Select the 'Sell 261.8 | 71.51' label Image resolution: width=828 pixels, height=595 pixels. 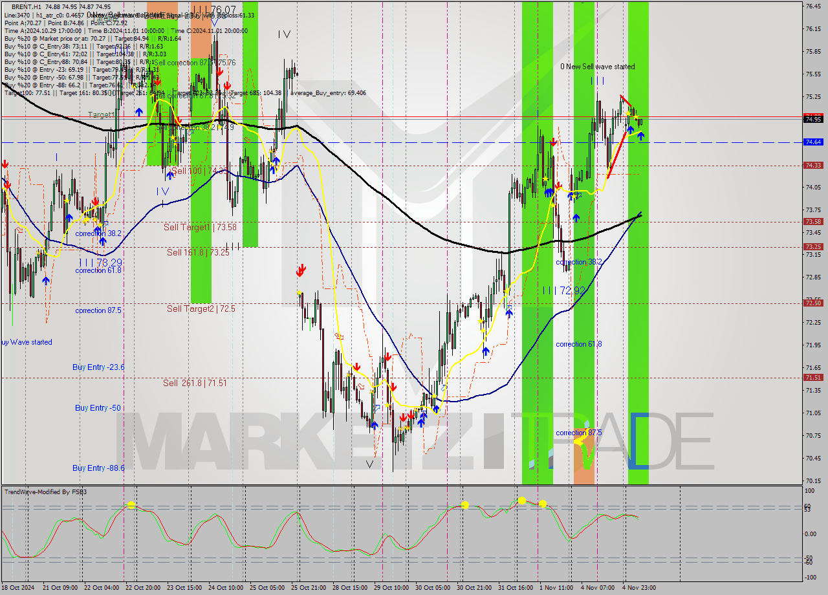tap(195, 383)
